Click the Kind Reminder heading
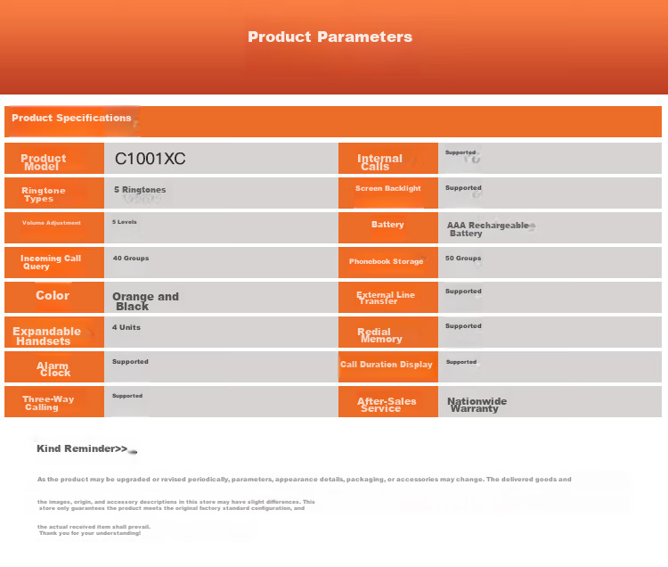This screenshot has height=567, width=668. 82,448
